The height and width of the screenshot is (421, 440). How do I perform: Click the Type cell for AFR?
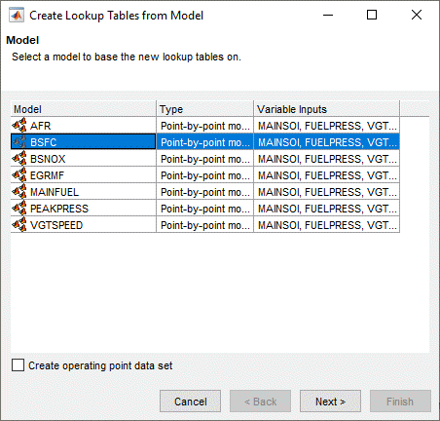click(204, 126)
